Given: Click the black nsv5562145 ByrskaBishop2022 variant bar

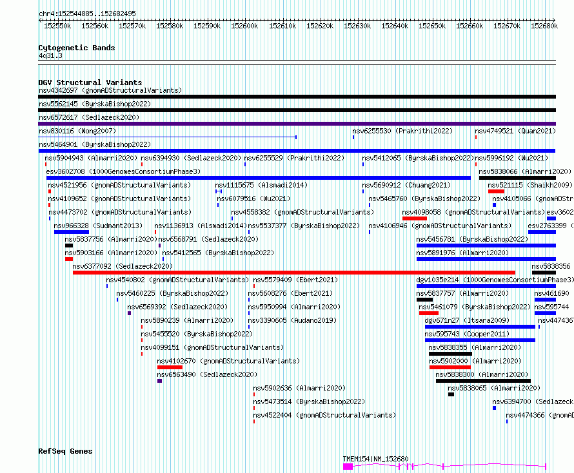Looking at the screenshot, I should 297,110.
